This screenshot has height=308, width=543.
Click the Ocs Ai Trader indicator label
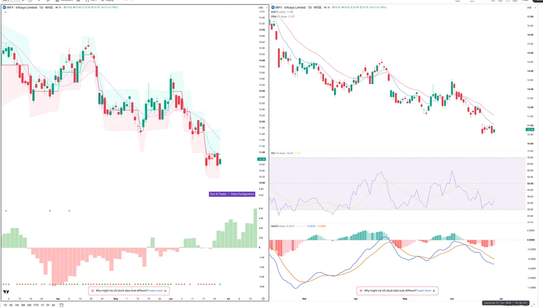(x=218, y=194)
